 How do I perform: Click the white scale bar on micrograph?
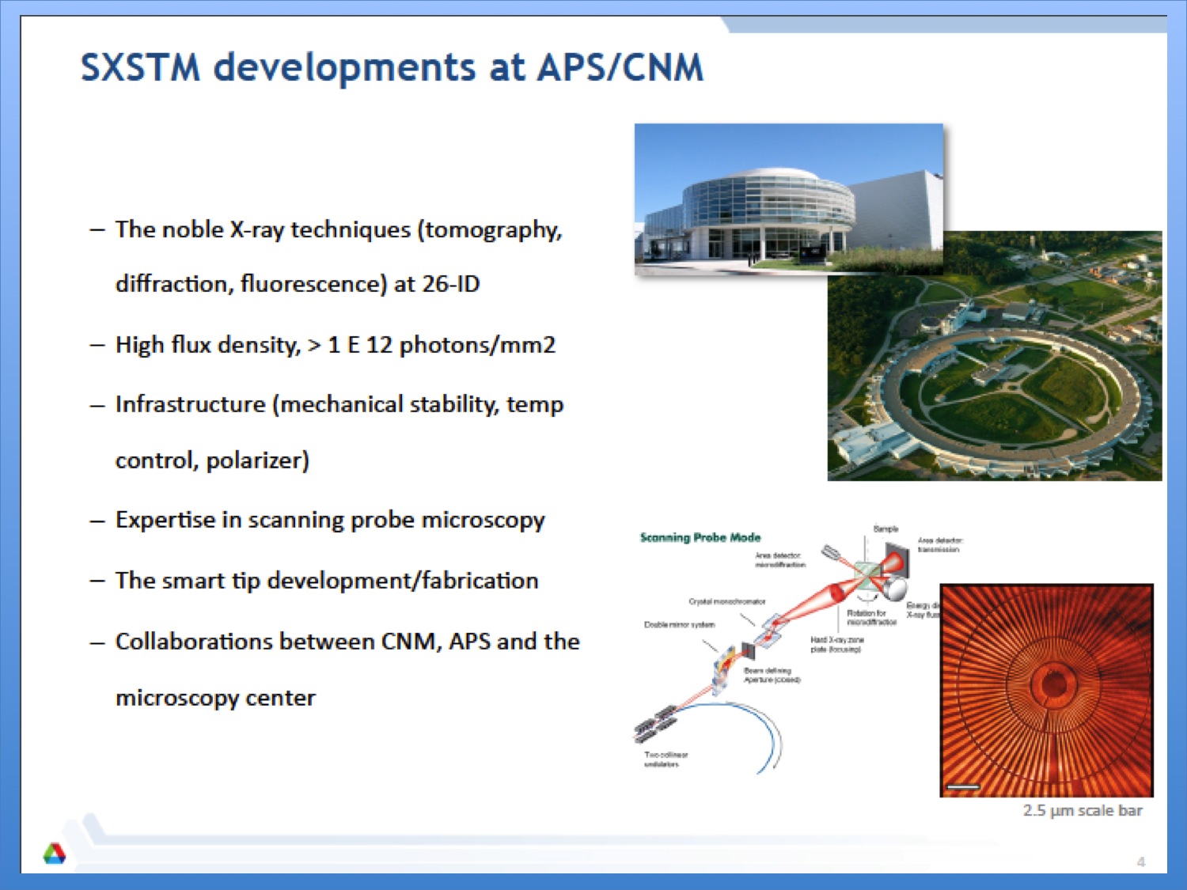[x=963, y=786]
